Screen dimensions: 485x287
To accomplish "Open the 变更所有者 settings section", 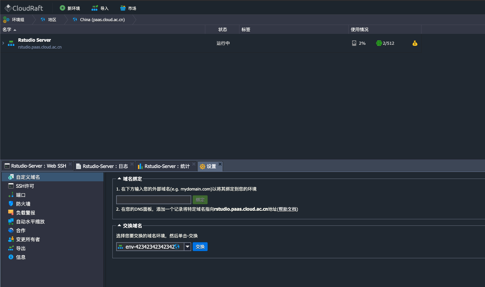I will coord(53,239).
